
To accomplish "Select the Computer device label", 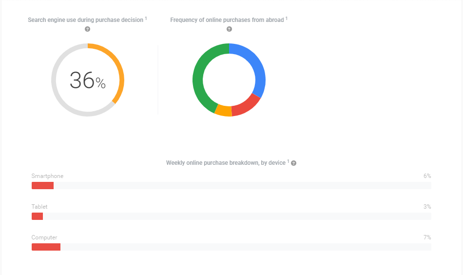I will (44, 237).
